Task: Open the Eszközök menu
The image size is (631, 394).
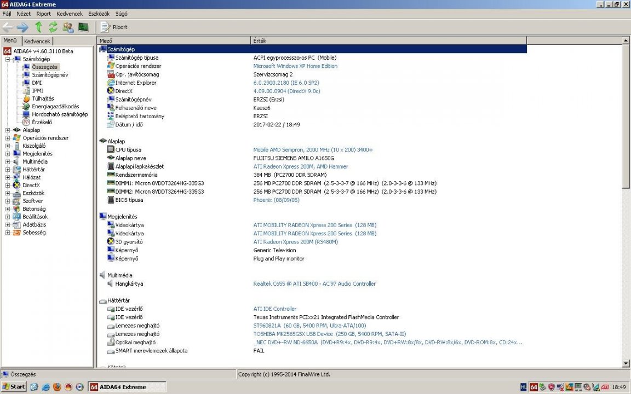Action: click(99, 14)
